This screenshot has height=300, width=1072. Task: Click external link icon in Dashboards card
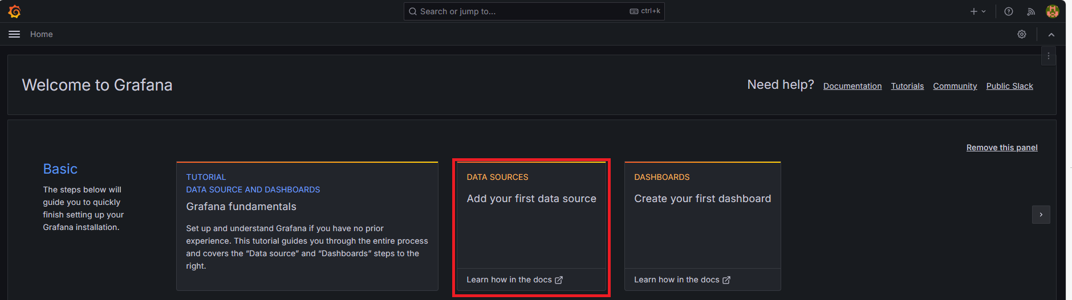[726, 280]
